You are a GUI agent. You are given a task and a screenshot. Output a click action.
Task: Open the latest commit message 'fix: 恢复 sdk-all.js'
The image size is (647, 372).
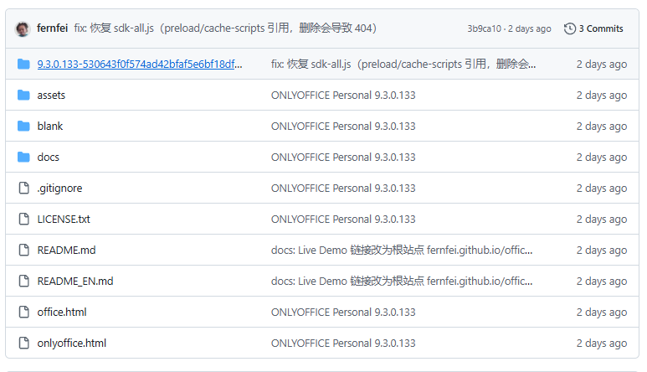click(225, 28)
